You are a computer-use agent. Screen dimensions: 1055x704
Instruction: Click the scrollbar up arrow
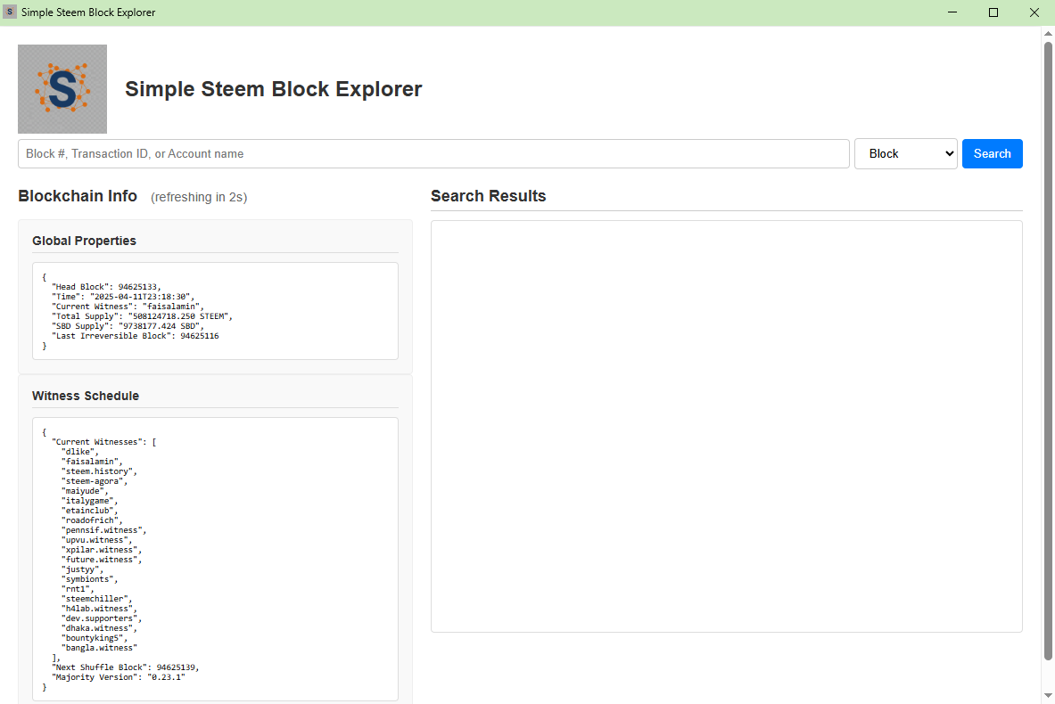pos(1048,33)
